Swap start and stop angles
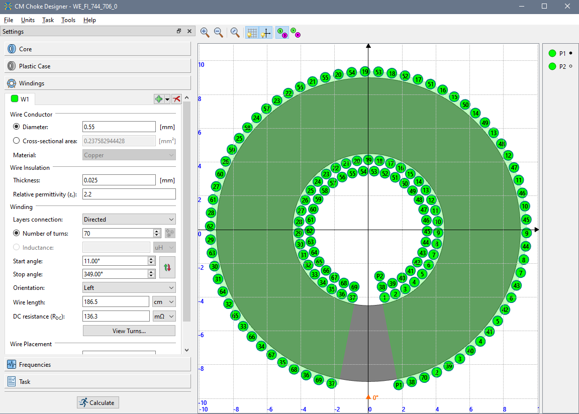Image resolution: width=579 pixels, height=414 pixels. (167, 267)
